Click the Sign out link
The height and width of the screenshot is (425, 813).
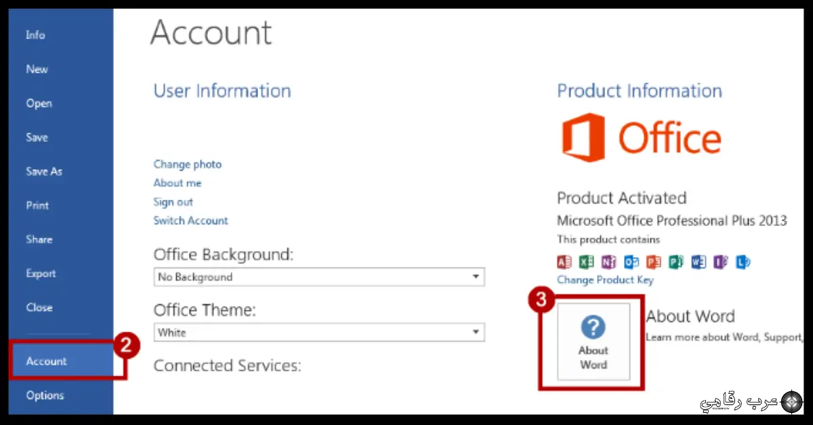(173, 202)
